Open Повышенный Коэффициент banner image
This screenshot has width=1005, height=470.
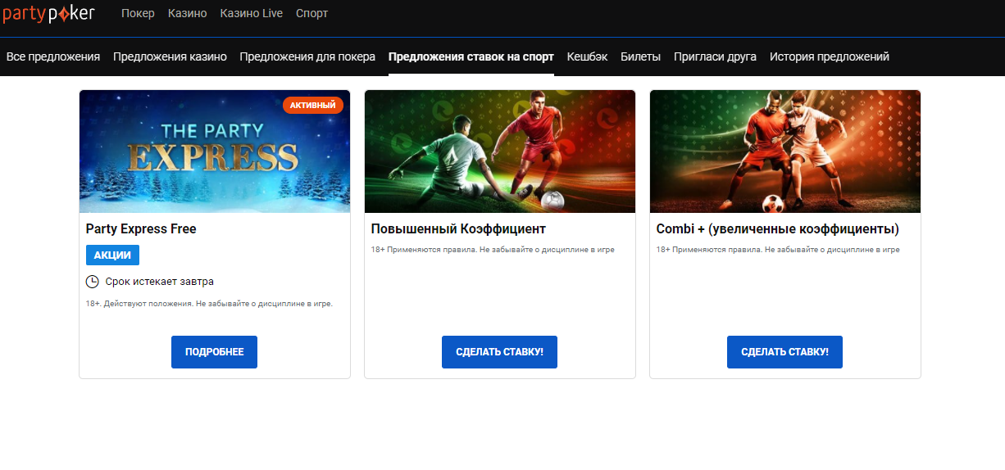pos(500,151)
